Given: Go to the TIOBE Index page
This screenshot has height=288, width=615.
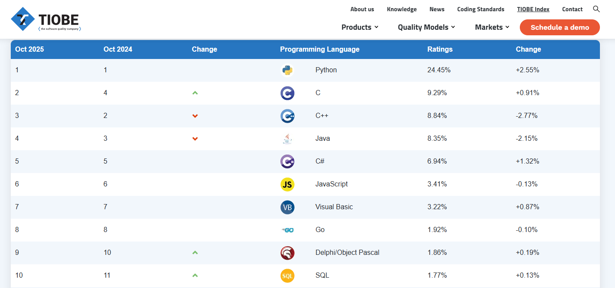Looking at the screenshot, I should 533,9.
